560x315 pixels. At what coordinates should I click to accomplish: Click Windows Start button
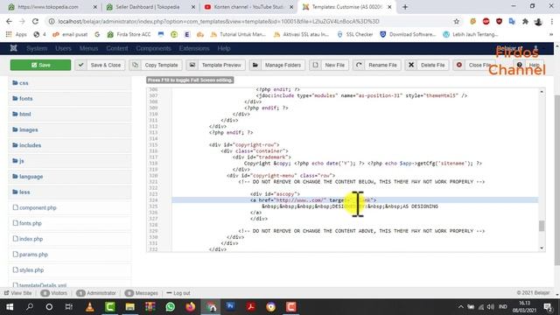pyautogui.click(x=10, y=307)
